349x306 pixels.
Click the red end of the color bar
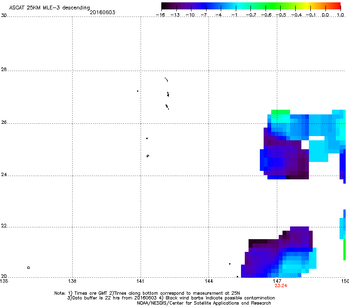tap(338, 6)
